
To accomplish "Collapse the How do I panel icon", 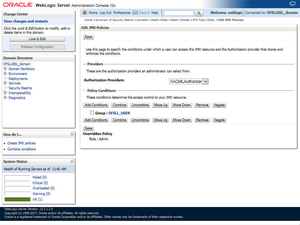I will [72, 134].
